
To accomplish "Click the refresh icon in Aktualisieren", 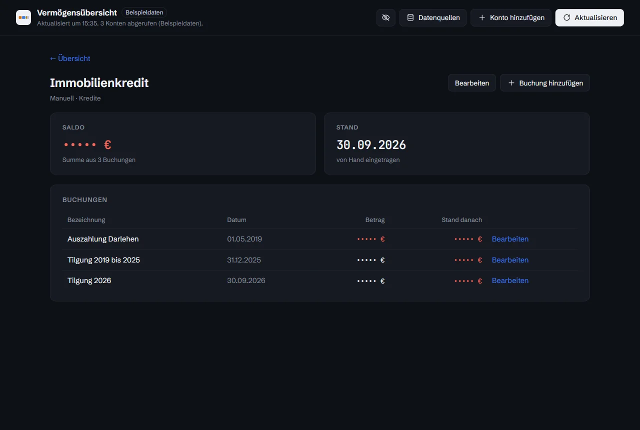I will 566,17.
